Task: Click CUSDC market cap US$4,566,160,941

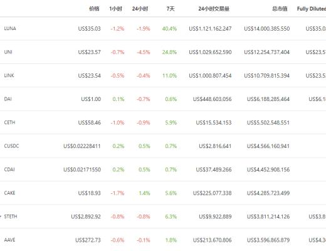Action: [268, 146]
